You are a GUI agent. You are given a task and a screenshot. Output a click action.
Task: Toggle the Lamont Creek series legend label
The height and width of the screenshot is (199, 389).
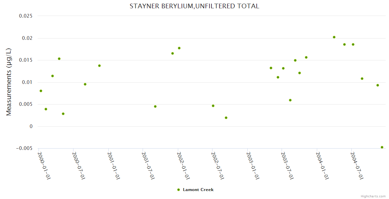tap(198, 190)
